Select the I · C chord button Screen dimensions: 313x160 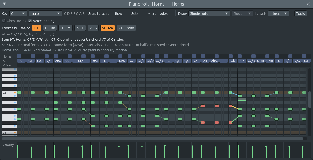37,28
